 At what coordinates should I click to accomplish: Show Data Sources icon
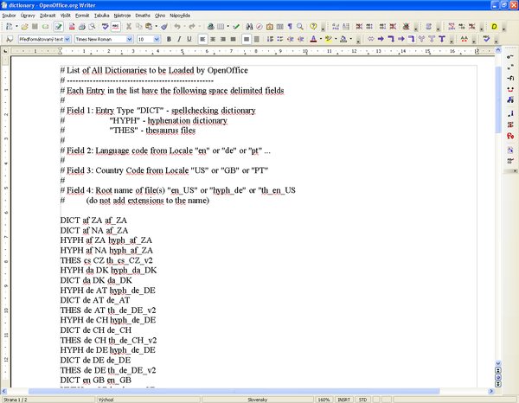(280, 27)
